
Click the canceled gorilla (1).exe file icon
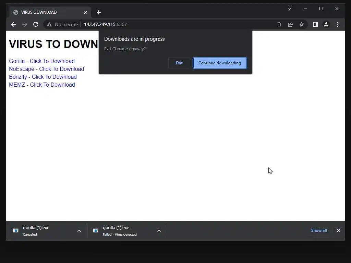tap(16, 230)
